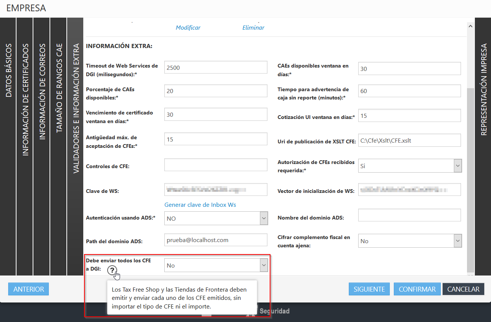
Task: Click the Modificar link
Action: tap(188, 28)
